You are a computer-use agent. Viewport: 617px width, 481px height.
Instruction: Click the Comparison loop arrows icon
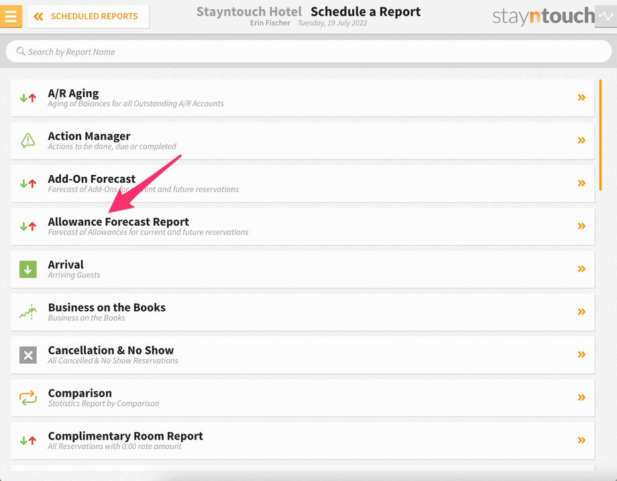pos(28,398)
